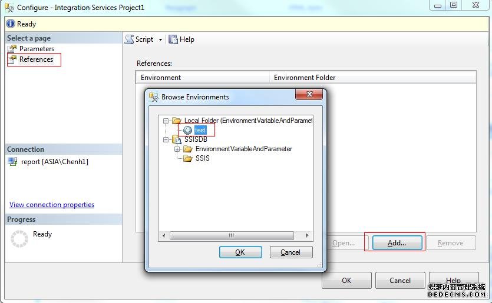Select the test environment item
The height and width of the screenshot is (303, 492).
(x=200, y=130)
